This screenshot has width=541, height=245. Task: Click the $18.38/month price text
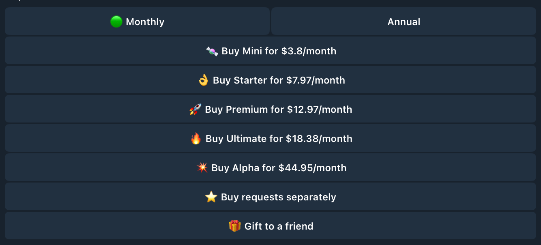[x=319, y=139]
